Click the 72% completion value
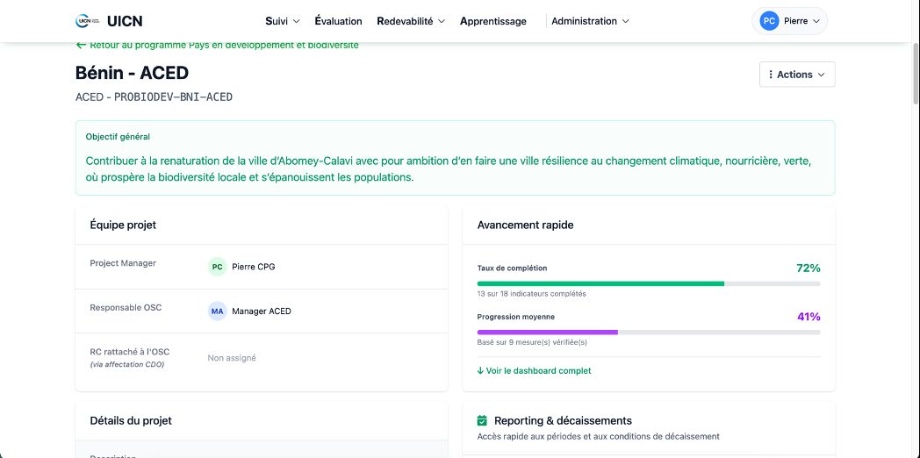 pyautogui.click(x=809, y=268)
